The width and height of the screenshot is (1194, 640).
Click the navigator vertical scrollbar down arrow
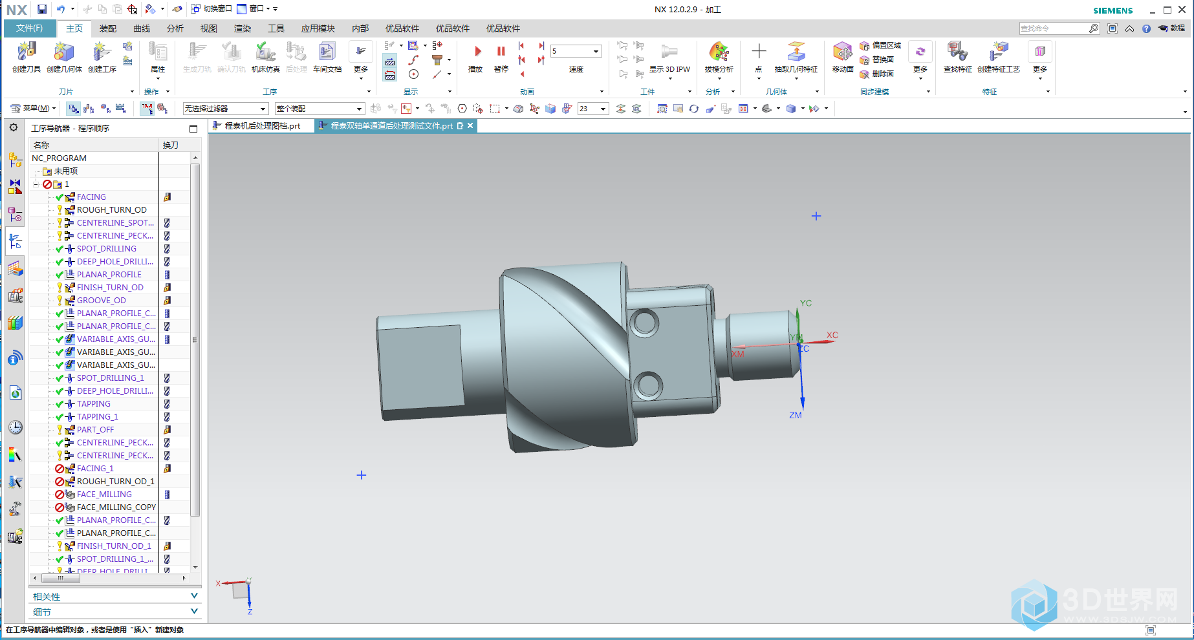(195, 567)
